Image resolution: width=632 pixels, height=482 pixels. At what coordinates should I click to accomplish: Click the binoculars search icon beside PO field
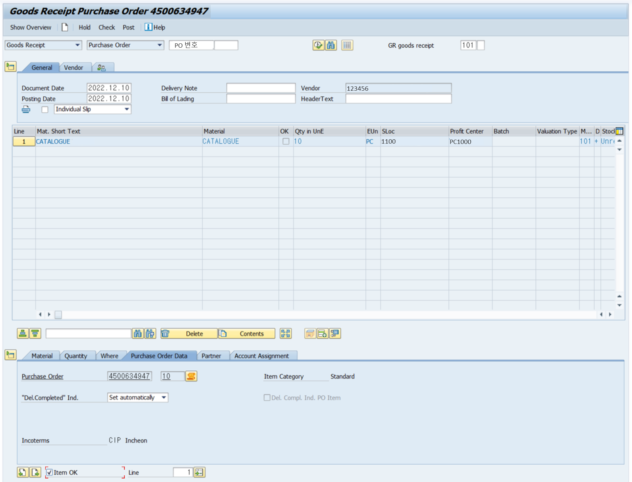(x=331, y=45)
